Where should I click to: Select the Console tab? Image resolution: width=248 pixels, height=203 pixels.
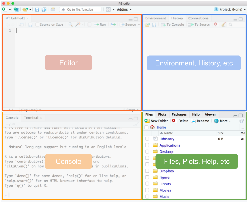tap(12, 118)
